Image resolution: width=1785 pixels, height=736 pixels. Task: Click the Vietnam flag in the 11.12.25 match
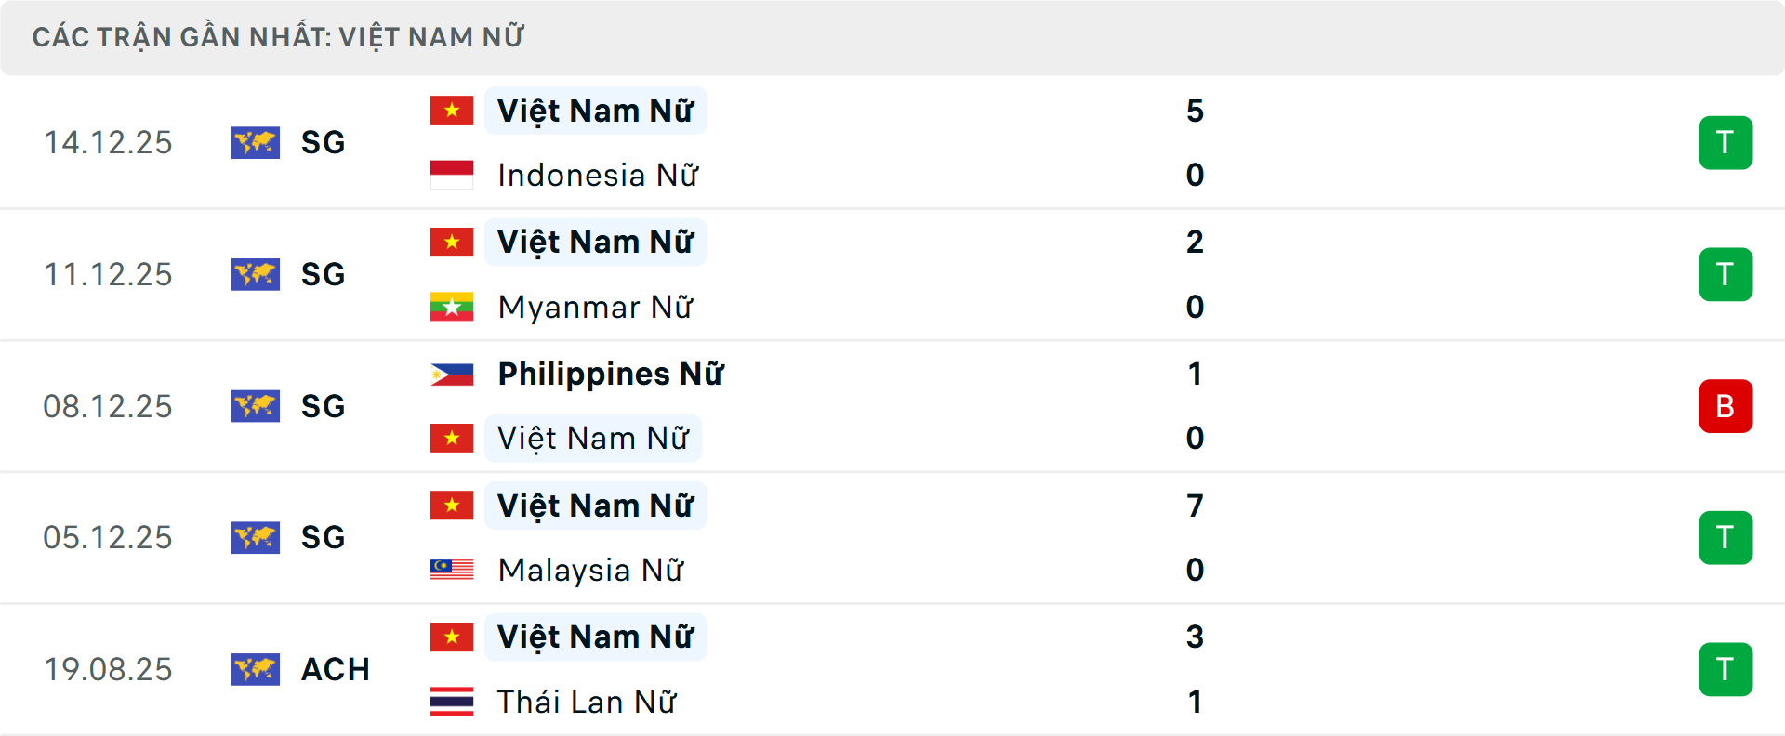coord(452,242)
